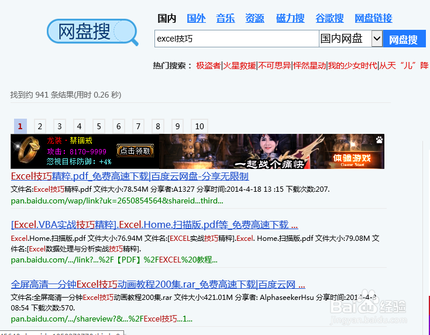Open the 谷歌搜 tab

(x=329, y=19)
